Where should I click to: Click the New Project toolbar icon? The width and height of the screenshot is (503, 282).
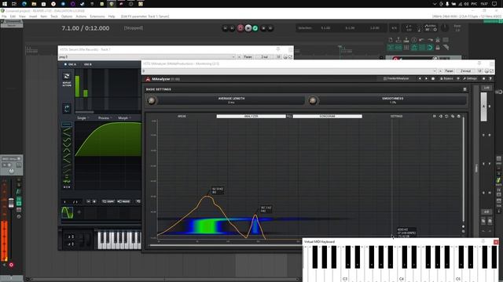pyautogui.click(x=391, y=40)
